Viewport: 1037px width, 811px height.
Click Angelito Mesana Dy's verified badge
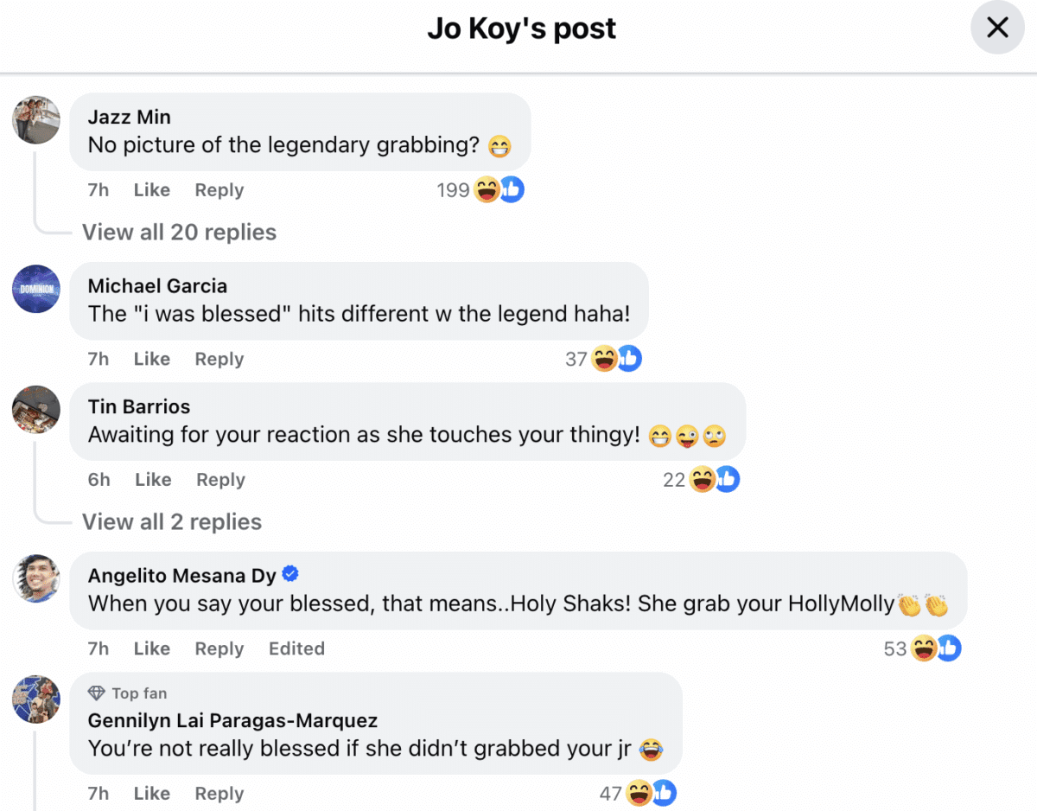(290, 574)
